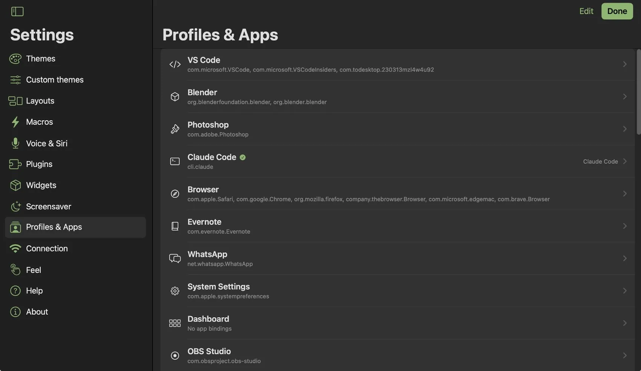641x371 pixels.
Task: Open the Themes settings section
Action: 75,59
